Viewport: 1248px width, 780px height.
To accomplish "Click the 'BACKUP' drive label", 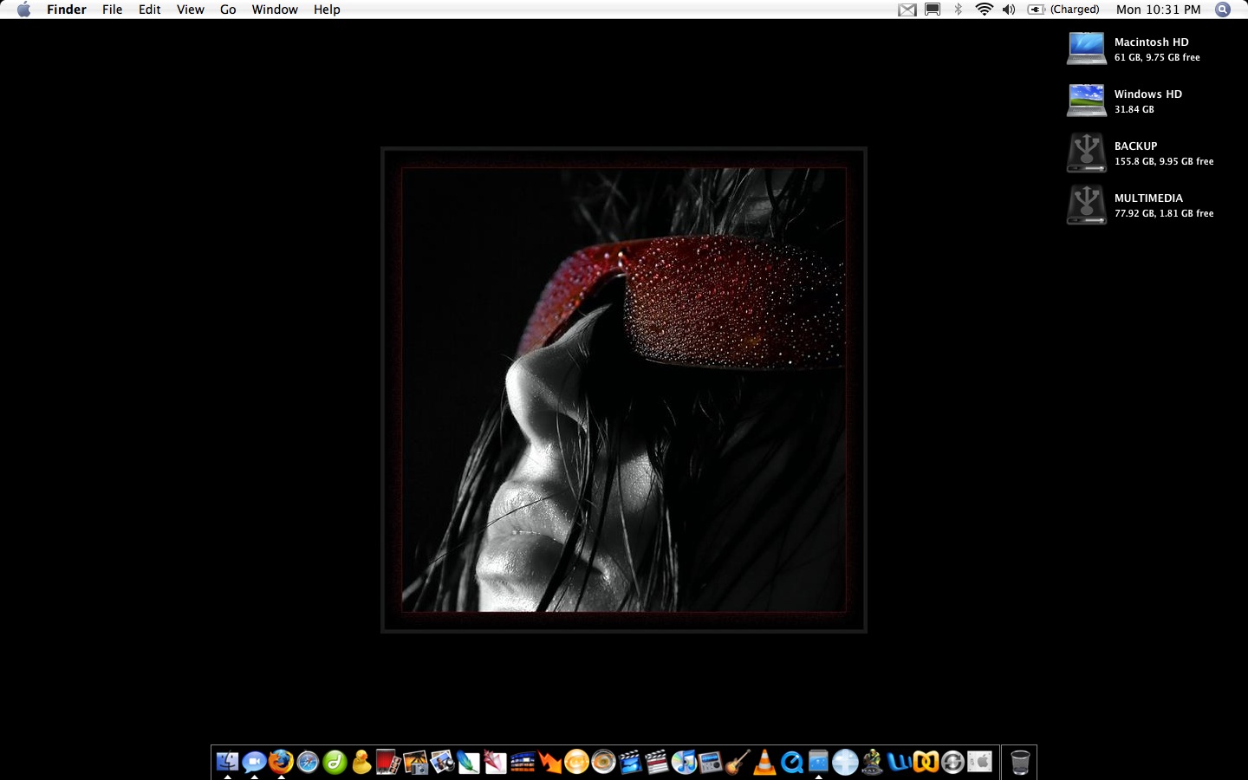I will [x=1135, y=146].
